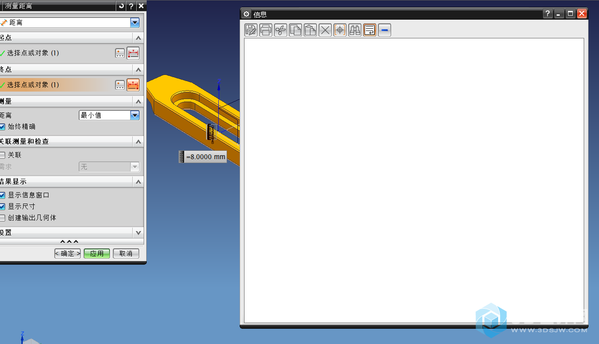Click the Delete X icon in Information toolbar
Screen dimensions: 599x344
point(325,30)
